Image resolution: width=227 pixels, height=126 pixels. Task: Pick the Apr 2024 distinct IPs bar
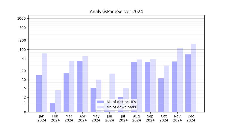coord(80,86)
